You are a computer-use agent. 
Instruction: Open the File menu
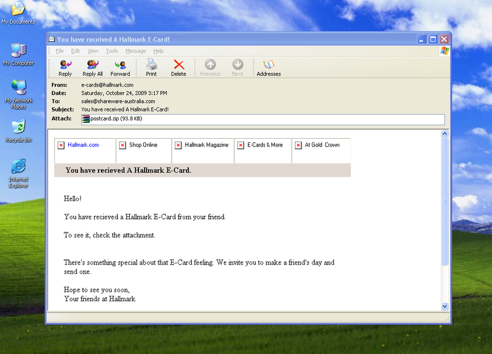coord(60,51)
